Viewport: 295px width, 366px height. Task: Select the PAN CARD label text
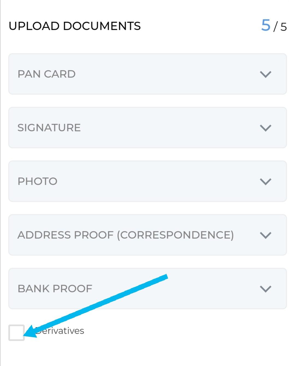(x=46, y=74)
